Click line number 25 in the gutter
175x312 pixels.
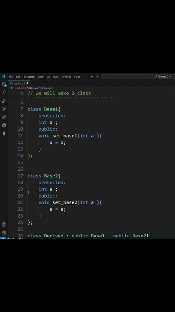20,229
